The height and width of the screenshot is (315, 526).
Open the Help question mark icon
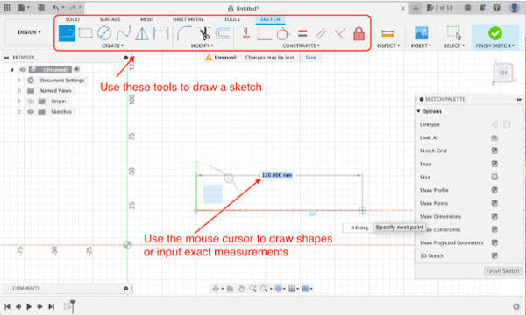coord(497,8)
